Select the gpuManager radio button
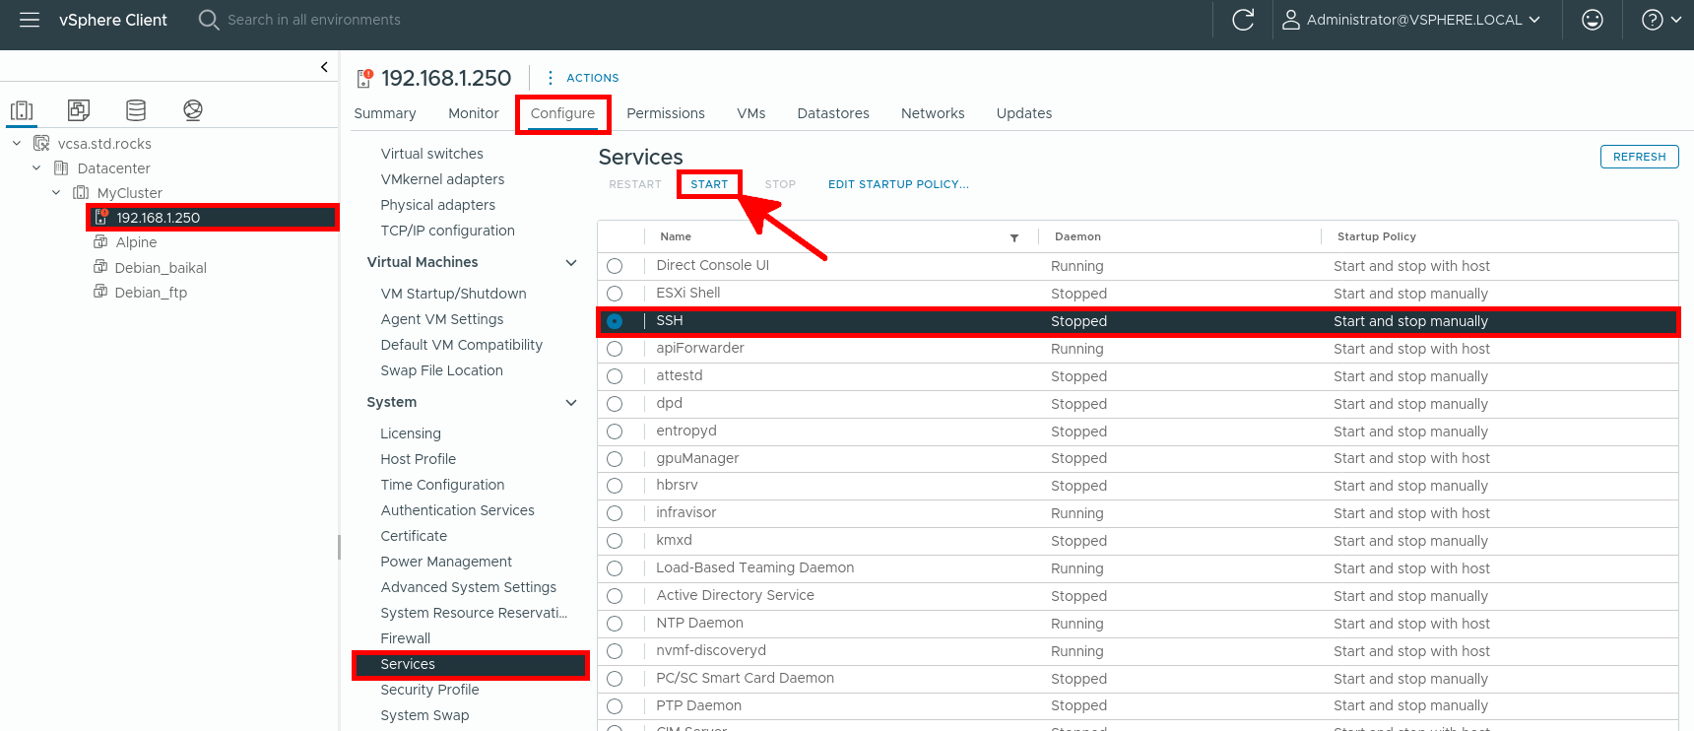Viewport: 1694px width, 731px height. (615, 459)
